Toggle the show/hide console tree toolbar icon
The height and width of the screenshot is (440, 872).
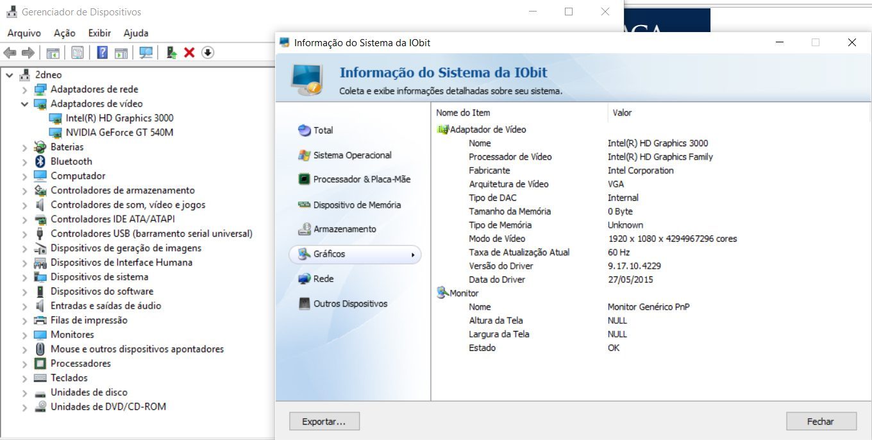click(53, 53)
